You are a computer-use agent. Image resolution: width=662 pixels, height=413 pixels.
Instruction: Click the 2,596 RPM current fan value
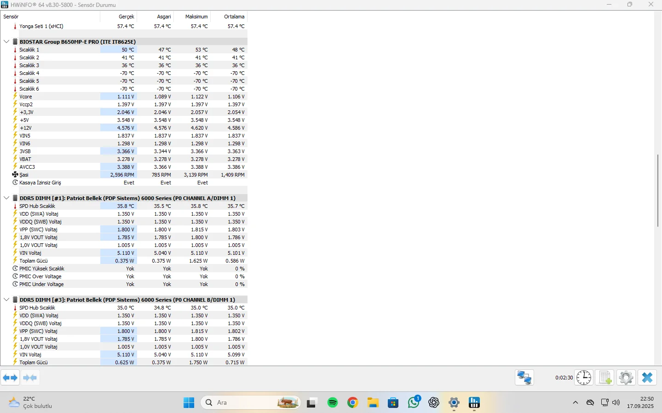(x=122, y=175)
